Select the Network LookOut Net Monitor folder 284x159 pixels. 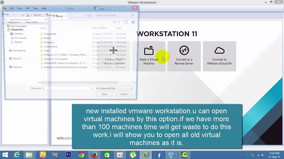coord(66,67)
